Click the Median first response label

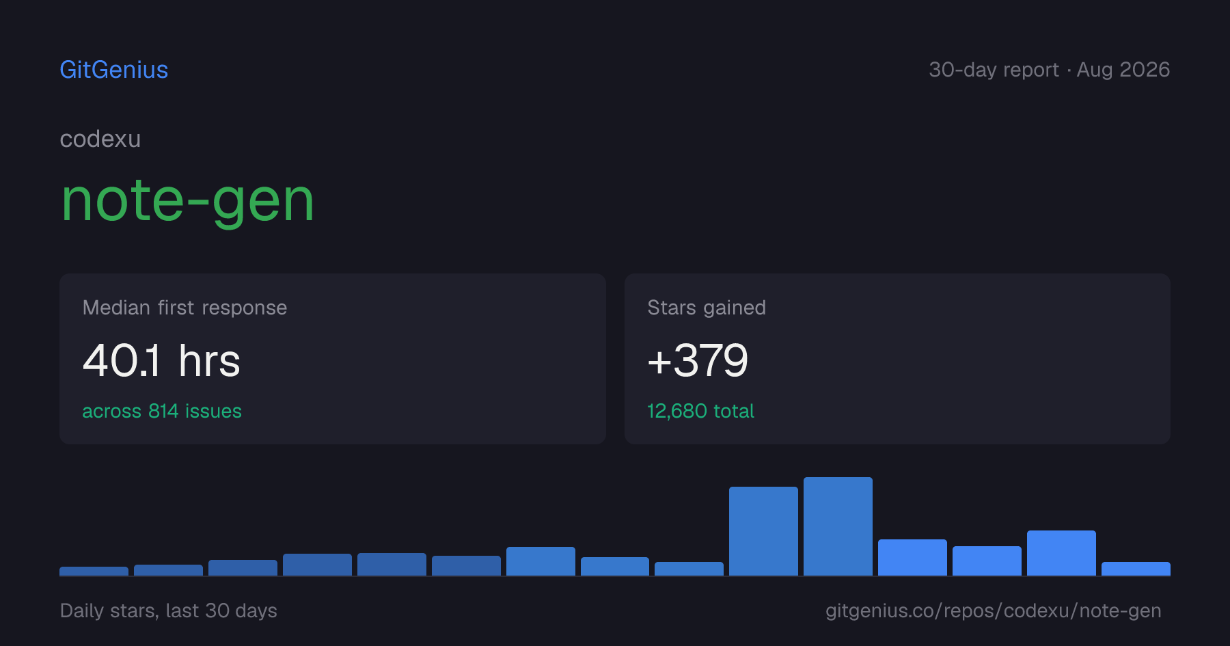coord(184,308)
